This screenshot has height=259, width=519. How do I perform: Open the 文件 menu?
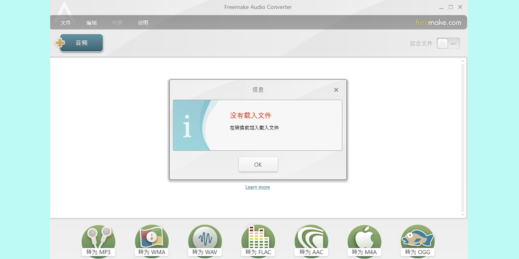(66, 22)
